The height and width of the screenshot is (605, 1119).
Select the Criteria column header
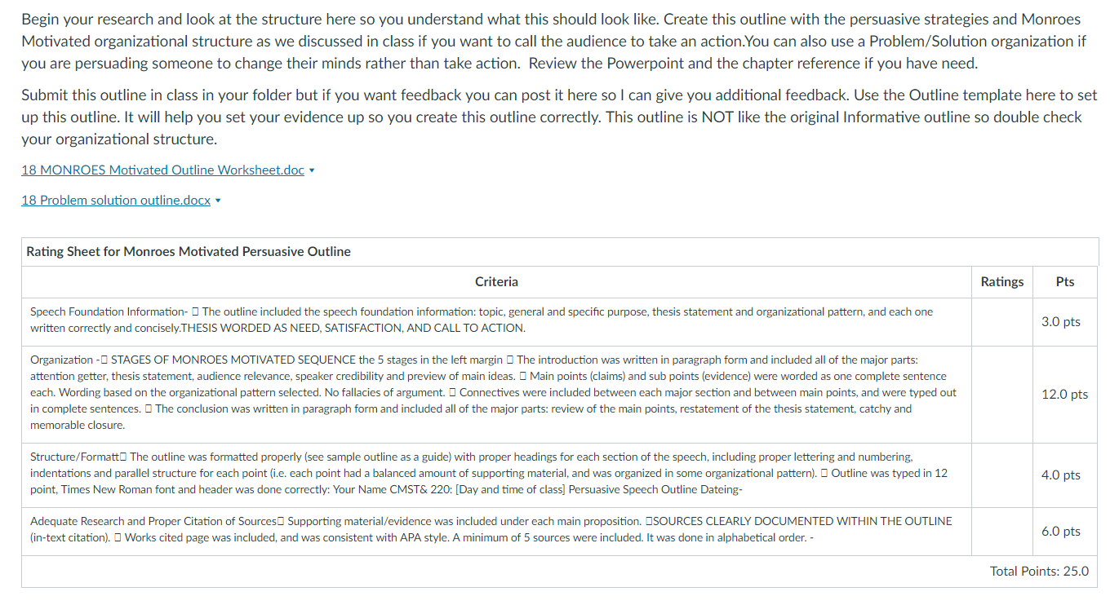point(496,281)
